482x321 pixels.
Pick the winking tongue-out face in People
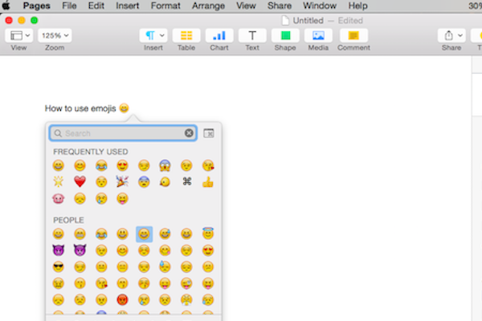[186, 283]
